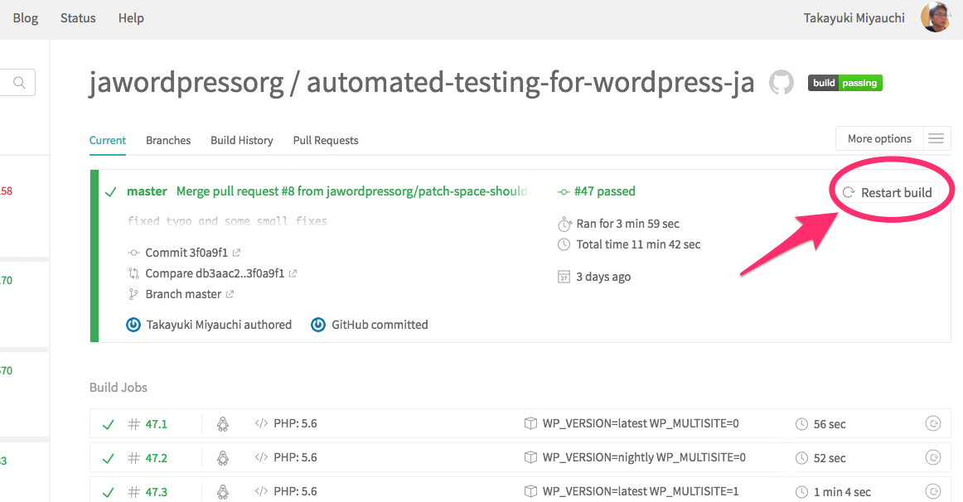Click the clock icon beside 52 sec
Image resolution: width=963 pixels, height=502 pixels.
pos(801,458)
